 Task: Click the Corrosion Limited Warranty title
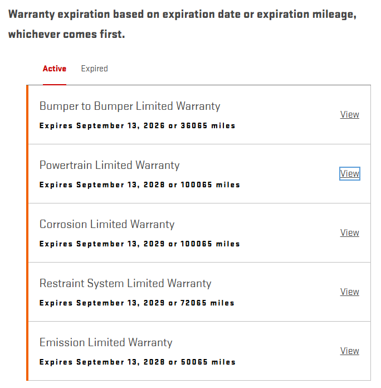[107, 224]
